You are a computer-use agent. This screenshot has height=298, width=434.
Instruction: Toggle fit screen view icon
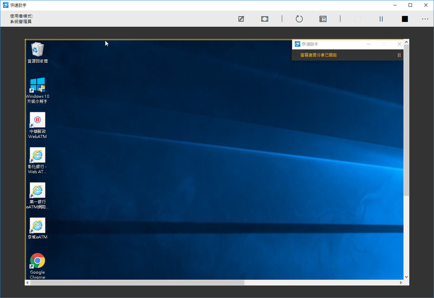(x=265, y=19)
